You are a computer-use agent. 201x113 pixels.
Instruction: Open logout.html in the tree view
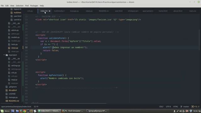click(18, 9)
